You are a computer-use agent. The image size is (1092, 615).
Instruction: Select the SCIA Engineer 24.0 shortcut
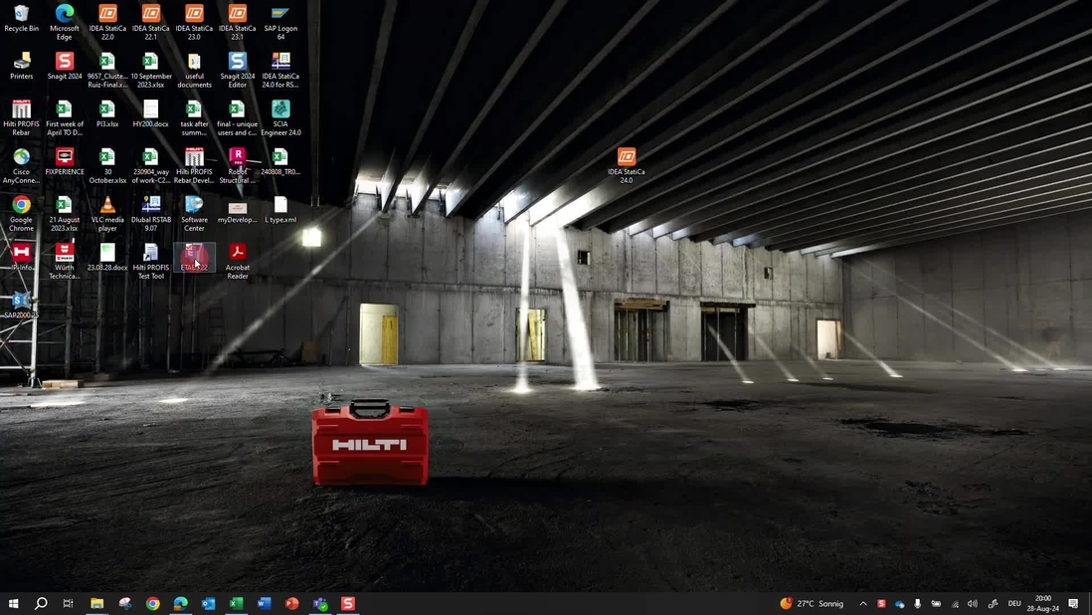pyautogui.click(x=280, y=117)
